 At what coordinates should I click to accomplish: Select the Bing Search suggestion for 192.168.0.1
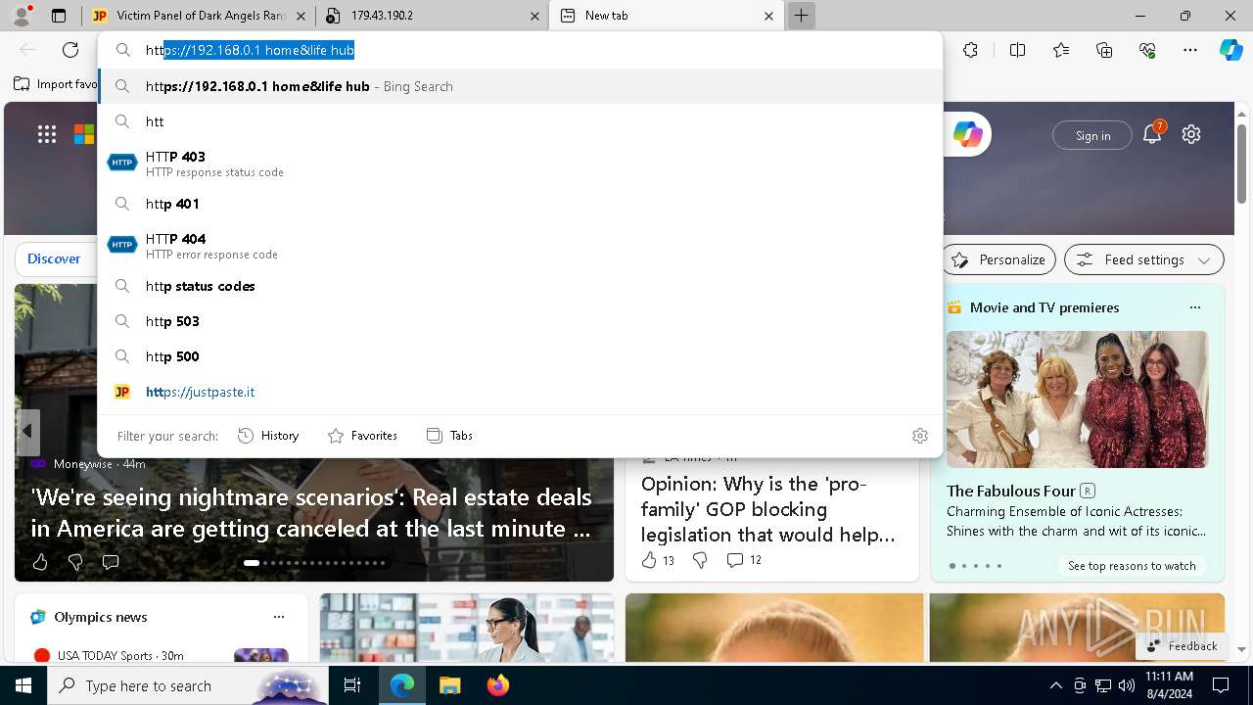click(x=520, y=86)
